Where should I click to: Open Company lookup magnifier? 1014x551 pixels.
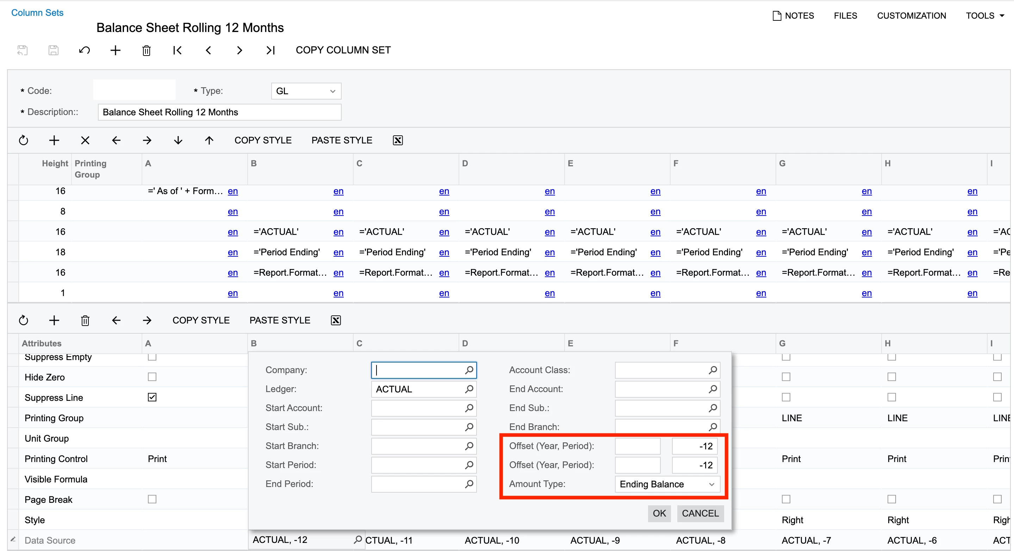469,370
